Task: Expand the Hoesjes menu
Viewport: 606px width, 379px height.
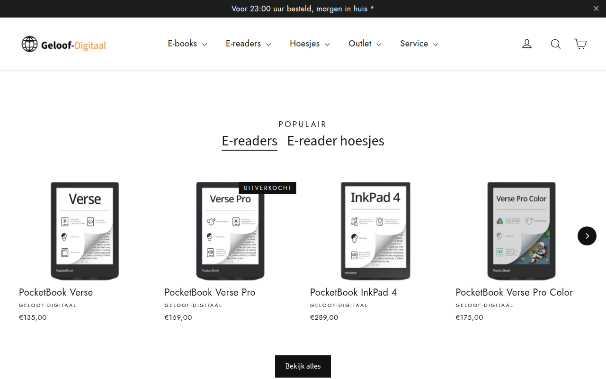Action: [x=310, y=44]
